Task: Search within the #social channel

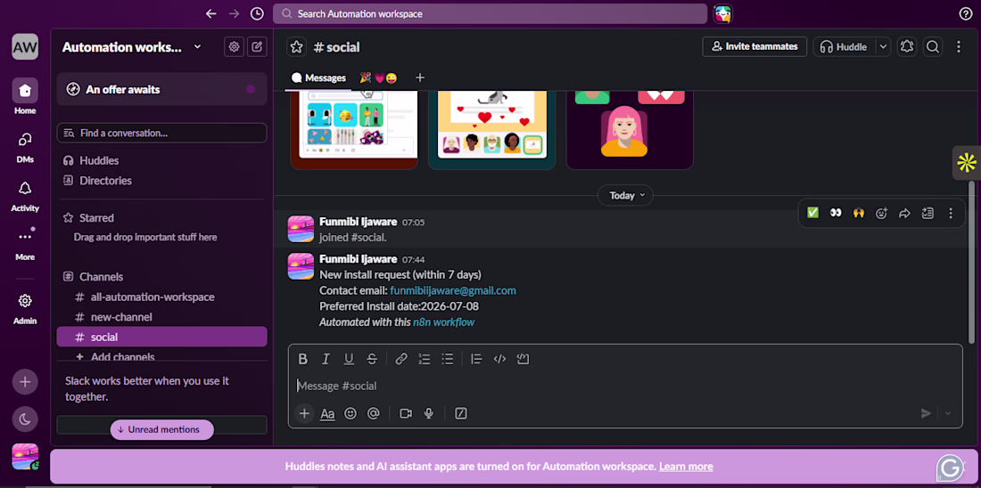Action: pos(932,47)
